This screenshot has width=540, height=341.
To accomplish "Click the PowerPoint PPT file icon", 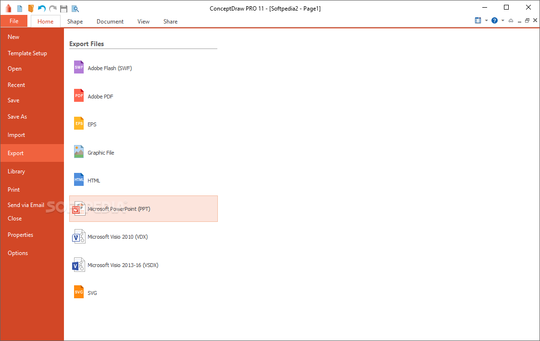I will 79,208.
